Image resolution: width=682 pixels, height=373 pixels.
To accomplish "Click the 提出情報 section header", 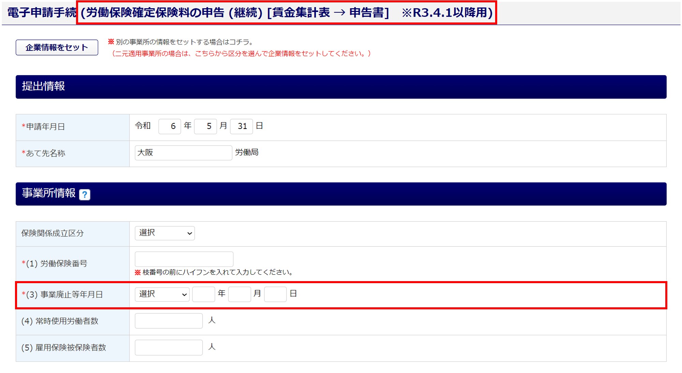I will 43,86.
